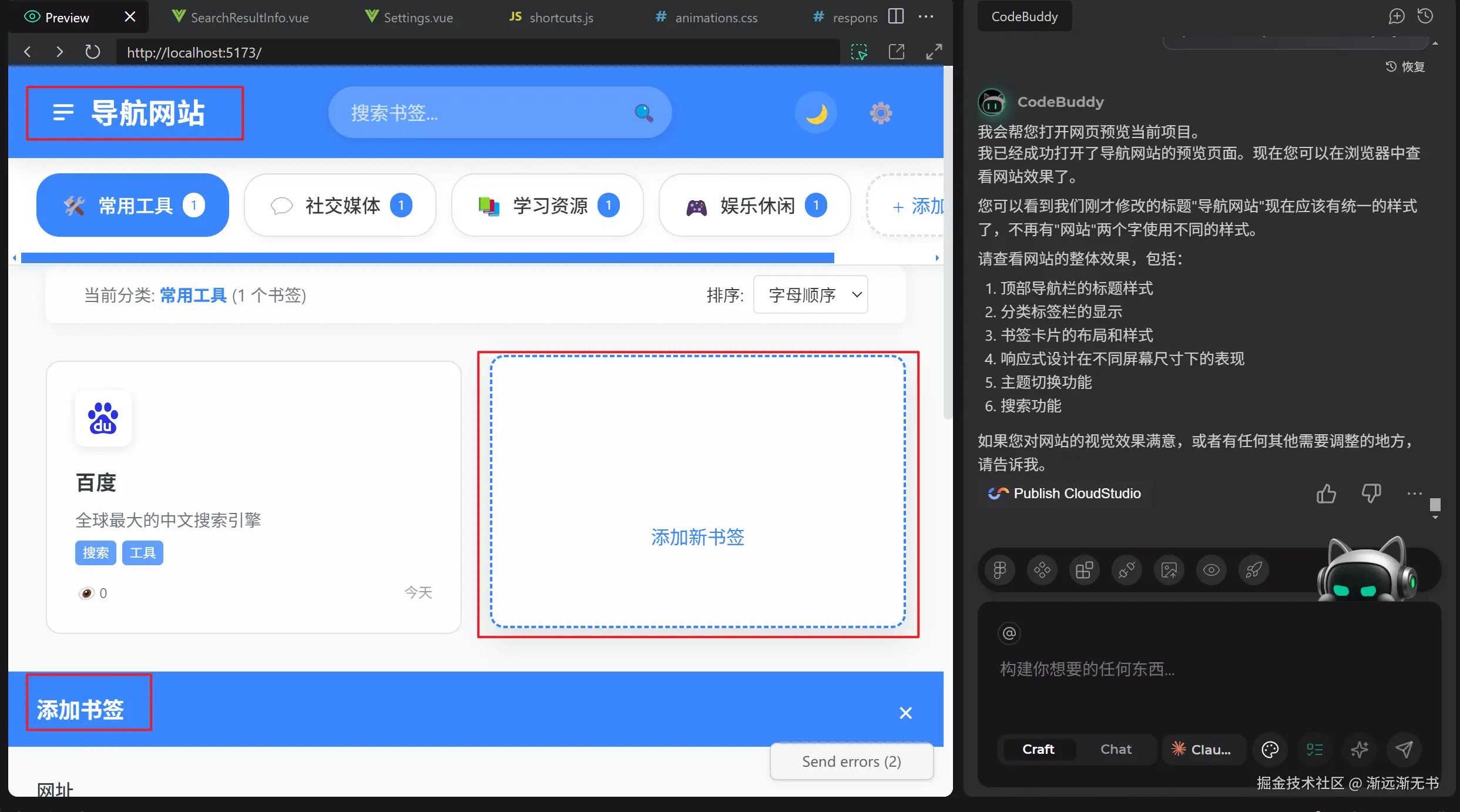Select the 社交媒体 category tab
Viewport: 1460px width, 812px height.
pyautogui.click(x=340, y=206)
